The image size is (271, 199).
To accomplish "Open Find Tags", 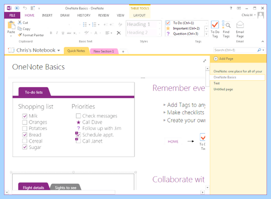I will coord(226,29).
